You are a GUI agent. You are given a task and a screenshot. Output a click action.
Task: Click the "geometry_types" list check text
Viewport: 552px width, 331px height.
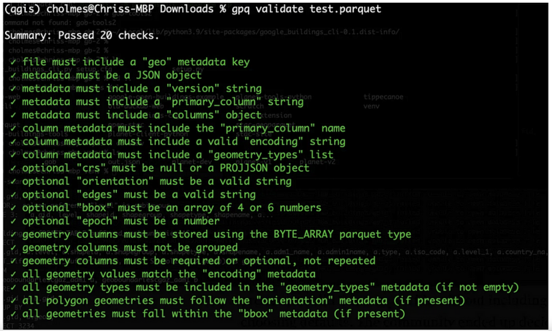[x=178, y=155]
